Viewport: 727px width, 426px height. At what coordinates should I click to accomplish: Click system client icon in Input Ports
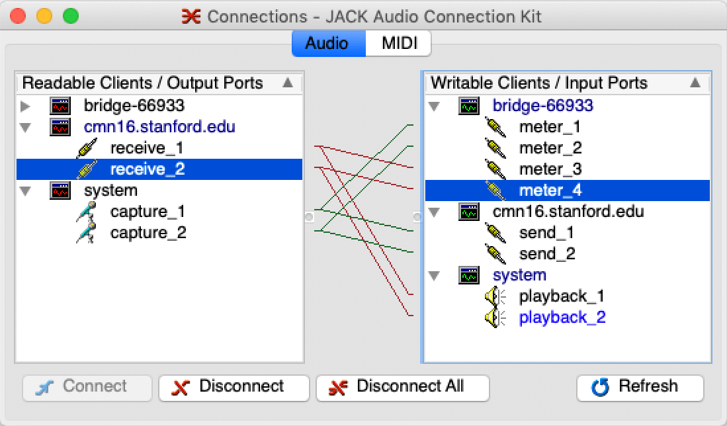click(x=469, y=275)
